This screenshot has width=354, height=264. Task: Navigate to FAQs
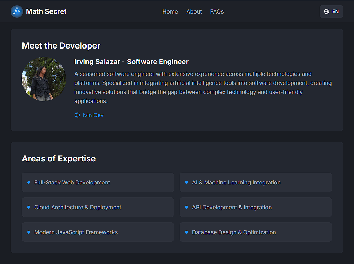click(217, 11)
